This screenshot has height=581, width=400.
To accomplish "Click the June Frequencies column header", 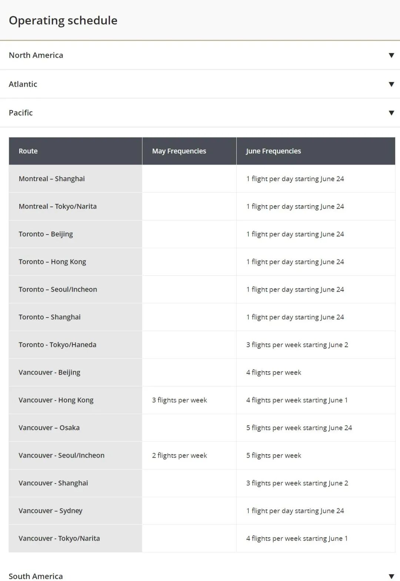I will tap(273, 151).
